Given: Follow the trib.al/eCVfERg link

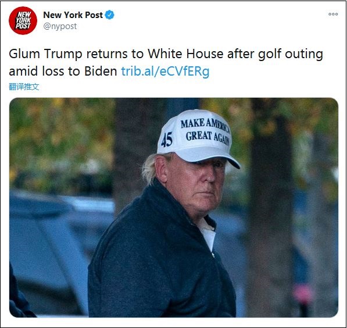Looking at the screenshot, I should pyautogui.click(x=165, y=72).
